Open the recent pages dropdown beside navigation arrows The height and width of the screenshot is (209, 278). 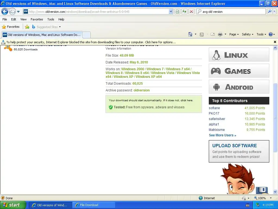(18, 12)
